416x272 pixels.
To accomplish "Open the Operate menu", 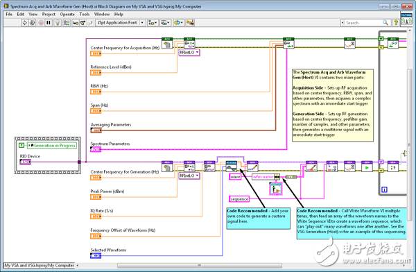I will [x=67, y=14].
